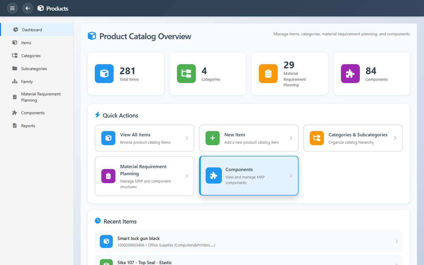Select Subcategories in the sidebar
Screen dimensions: 424x265
pyautogui.click(x=34, y=69)
